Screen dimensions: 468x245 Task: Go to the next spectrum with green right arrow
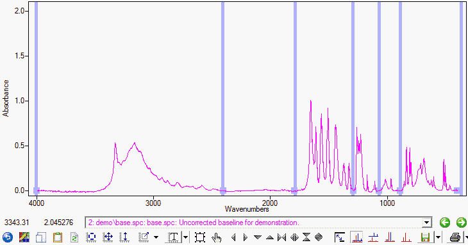tap(462, 223)
